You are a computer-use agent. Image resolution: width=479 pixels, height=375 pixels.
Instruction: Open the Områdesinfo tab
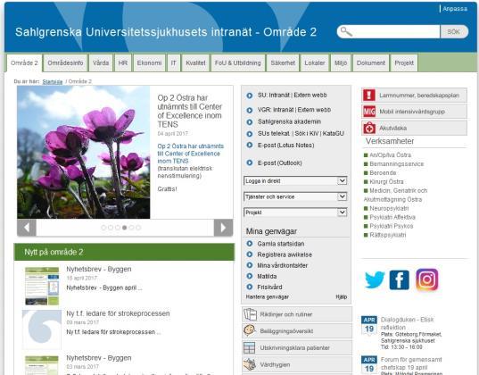(65, 63)
